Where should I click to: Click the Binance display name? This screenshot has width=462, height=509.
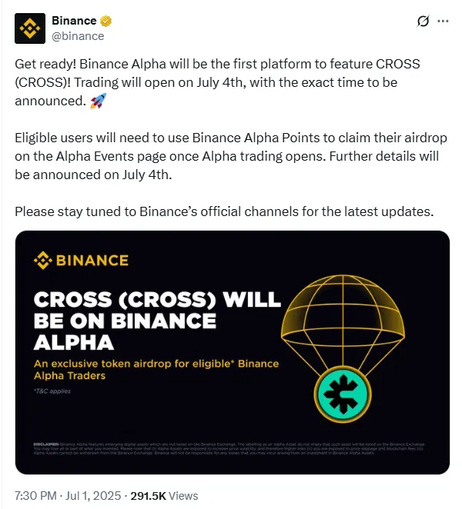[74, 22]
